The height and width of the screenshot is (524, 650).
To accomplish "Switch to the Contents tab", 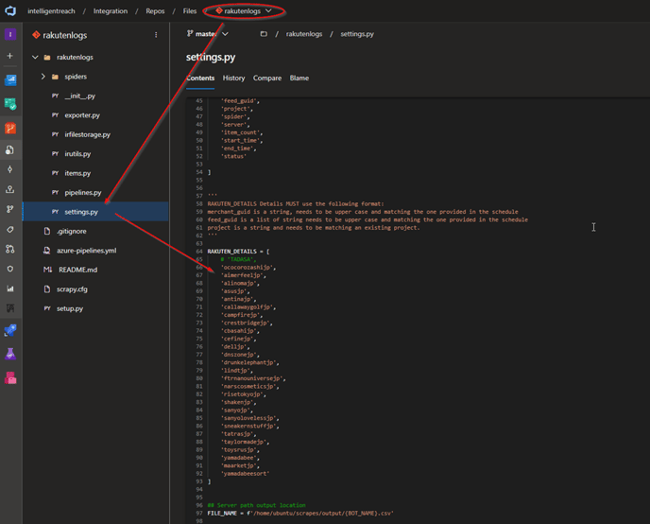I will (x=200, y=78).
